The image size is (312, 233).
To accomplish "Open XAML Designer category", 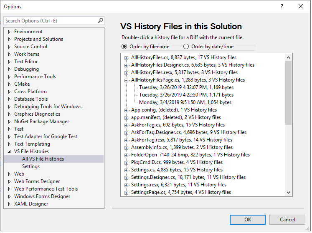I will pos(31,204).
